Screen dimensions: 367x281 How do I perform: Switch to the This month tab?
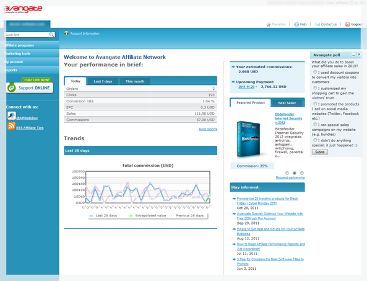tap(135, 81)
